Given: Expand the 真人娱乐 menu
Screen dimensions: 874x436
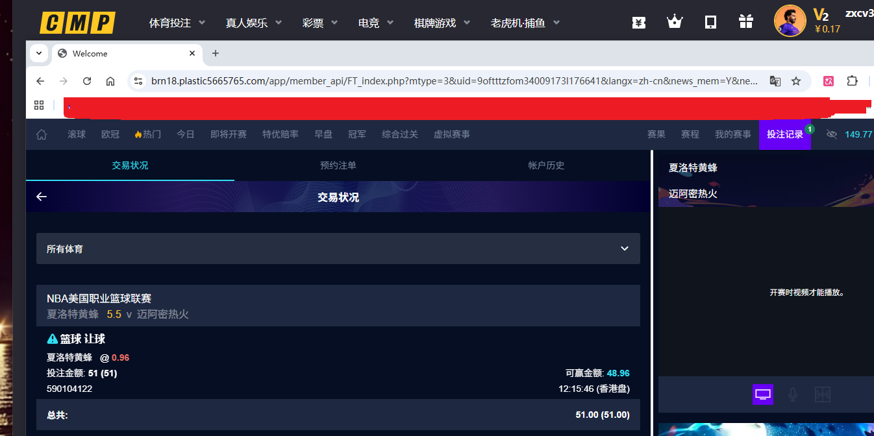Looking at the screenshot, I should coord(253,23).
